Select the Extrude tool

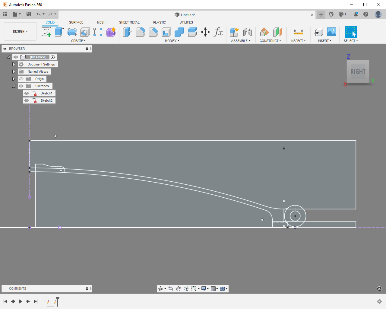(x=59, y=32)
